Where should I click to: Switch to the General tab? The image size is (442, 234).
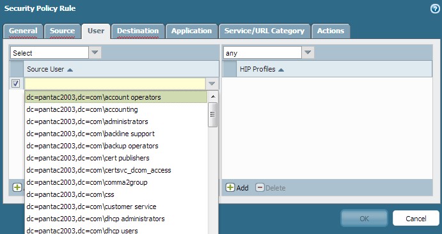[23, 31]
